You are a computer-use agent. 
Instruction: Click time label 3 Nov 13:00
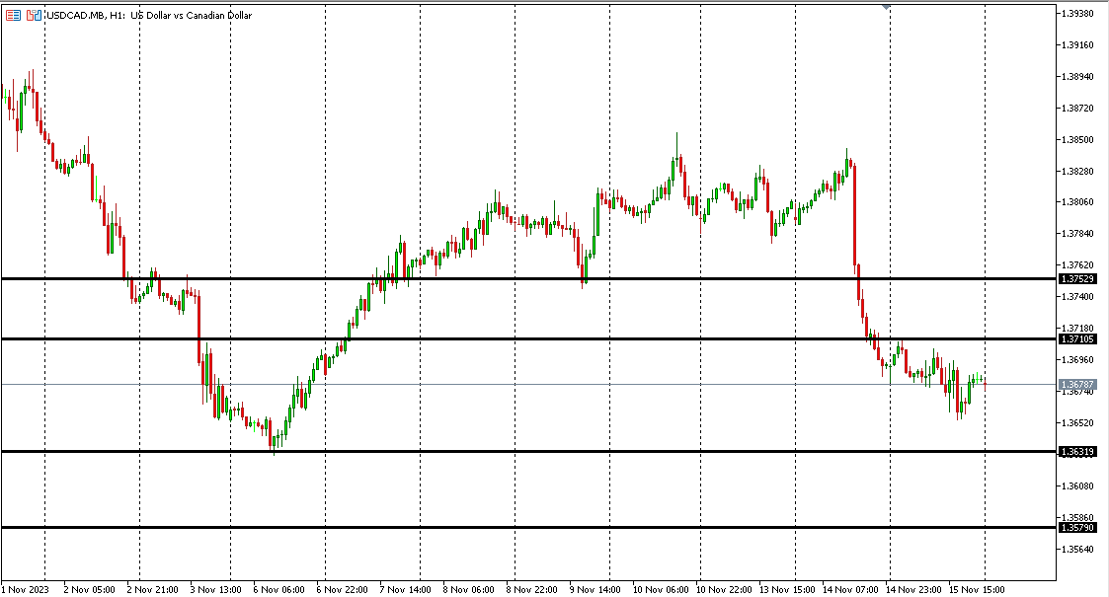[215, 590]
